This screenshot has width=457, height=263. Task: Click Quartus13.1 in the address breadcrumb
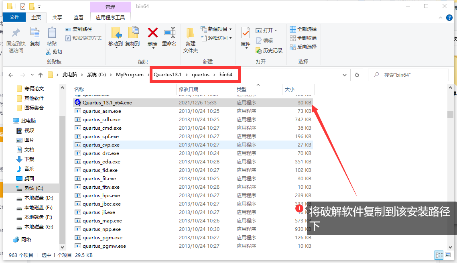click(x=168, y=75)
